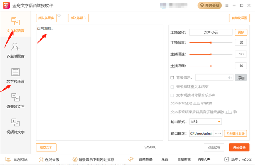Viewport: 255px width, 165px height.
Task: Click 更换 to change the voice
Action: [x=241, y=33]
